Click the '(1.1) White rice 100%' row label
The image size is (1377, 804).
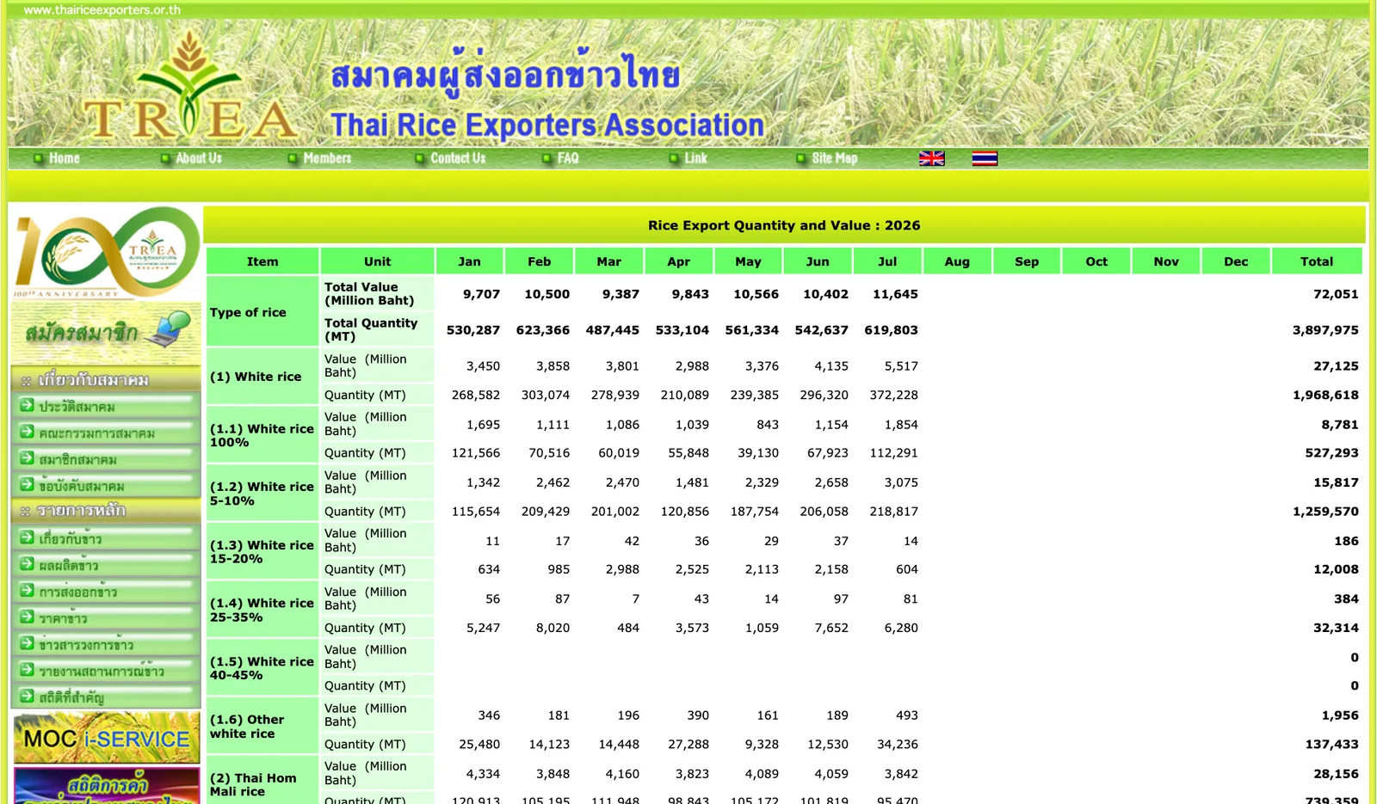262,435
